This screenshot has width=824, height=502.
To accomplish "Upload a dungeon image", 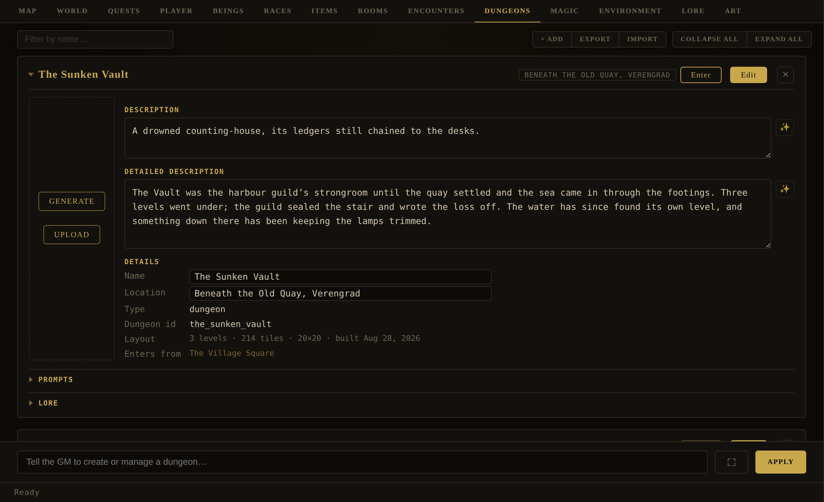I will (x=71, y=235).
